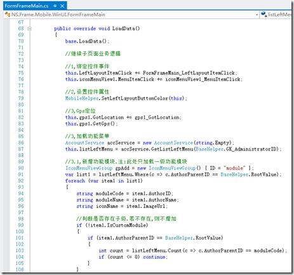Image resolution: width=294 pixels, height=275 pixels.
Task: Collapse the LoadData method outline at line 68
Action: 29,29
